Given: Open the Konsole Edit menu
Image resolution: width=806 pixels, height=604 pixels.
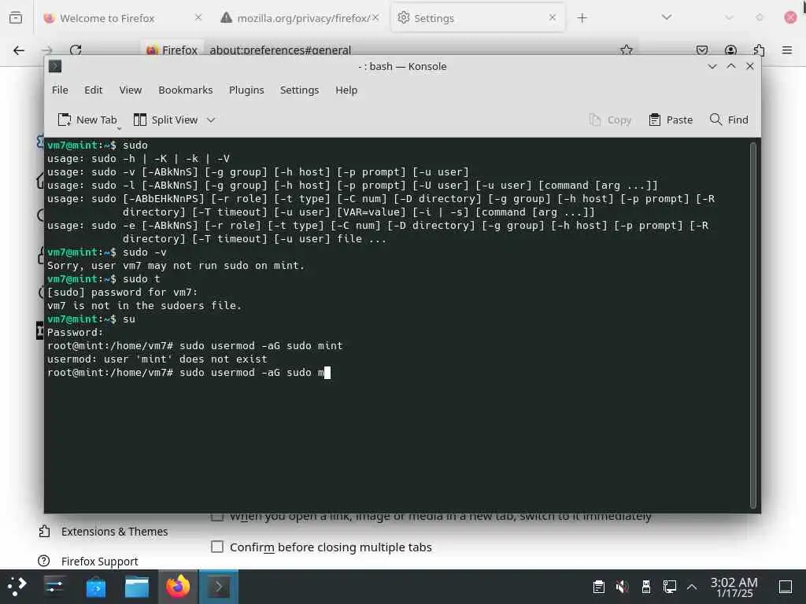Looking at the screenshot, I should (x=93, y=90).
